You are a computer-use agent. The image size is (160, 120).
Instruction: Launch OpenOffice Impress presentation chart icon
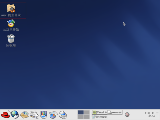pos(43,115)
